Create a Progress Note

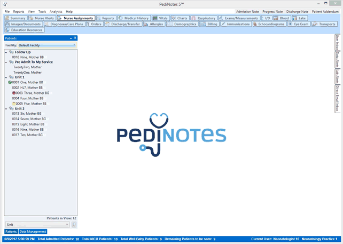(x=272, y=12)
